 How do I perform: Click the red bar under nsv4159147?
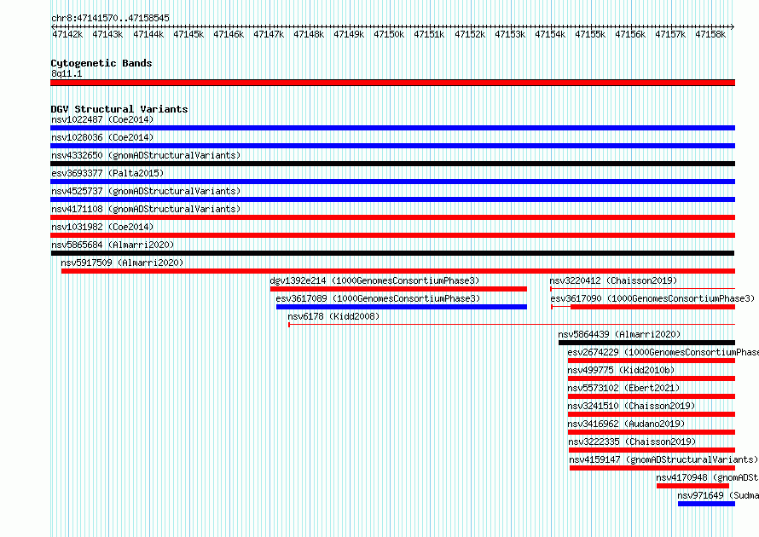click(652, 468)
